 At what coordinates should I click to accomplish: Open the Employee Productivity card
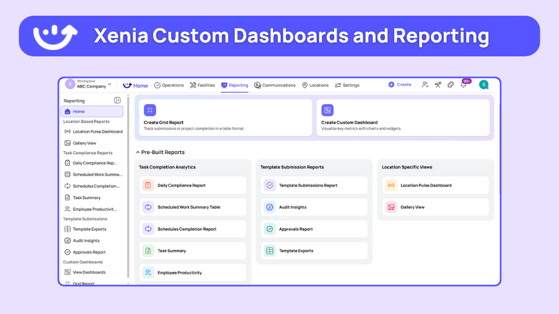click(193, 273)
